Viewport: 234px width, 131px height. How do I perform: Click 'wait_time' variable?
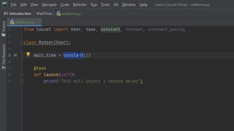[45, 55]
